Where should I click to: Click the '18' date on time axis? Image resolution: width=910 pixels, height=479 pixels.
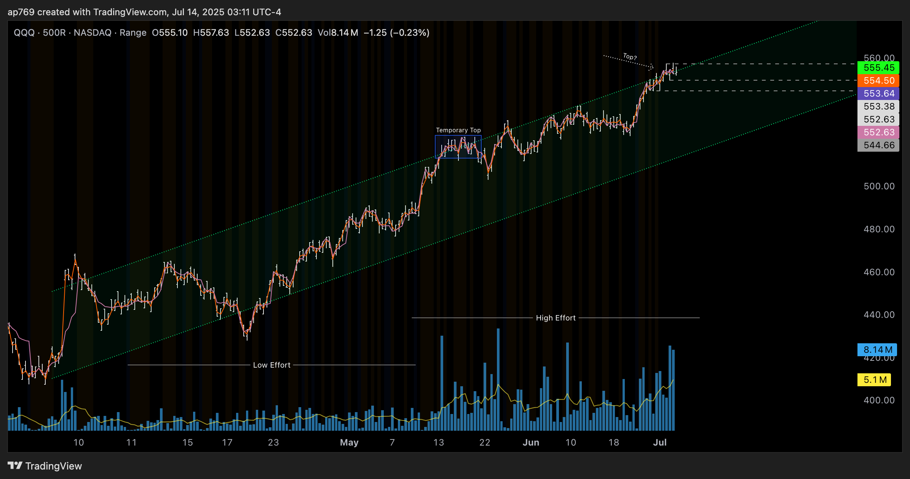pyautogui.click(x=614, y=443)
